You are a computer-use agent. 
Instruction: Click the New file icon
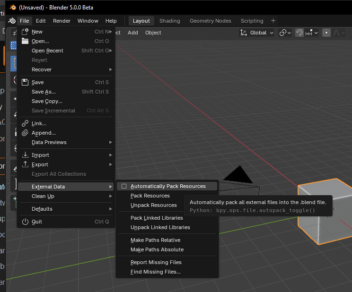click(25, 32)
